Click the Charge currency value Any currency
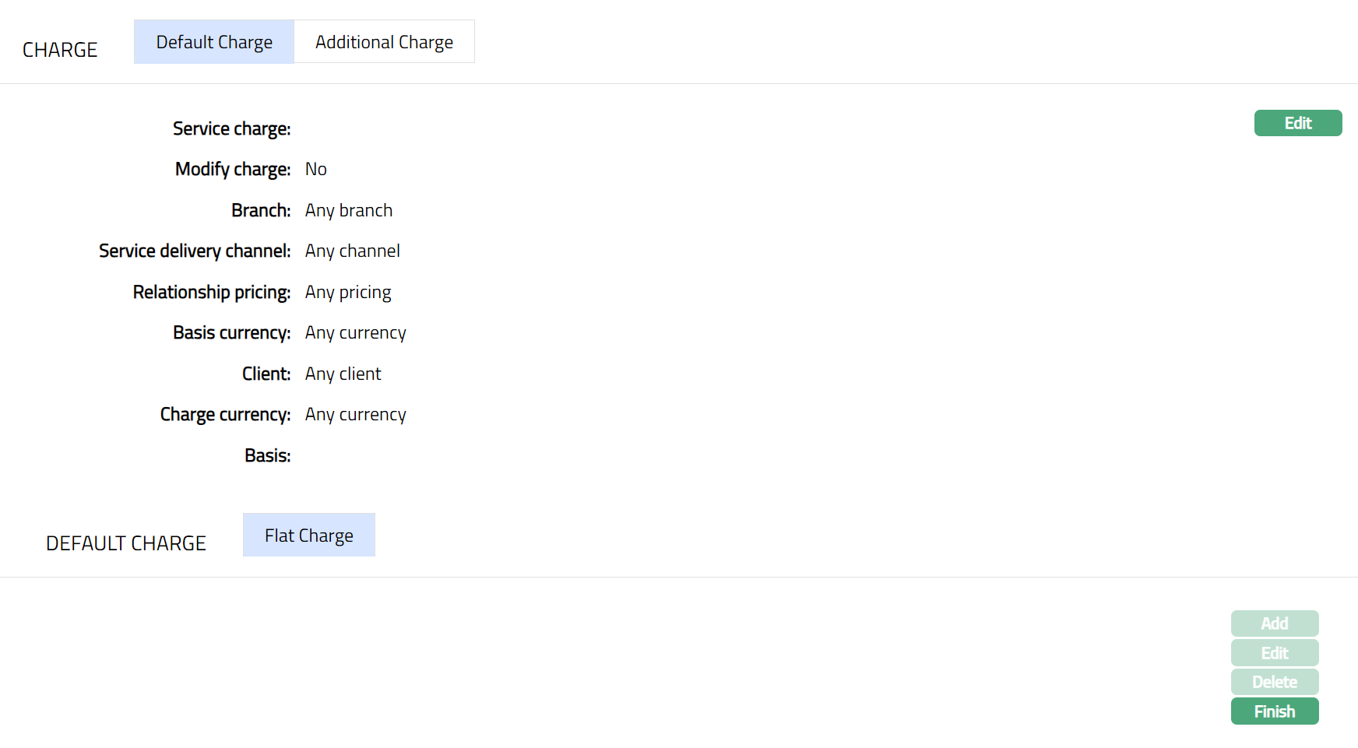Screen dimensions: 1358x748 coord(355,415)
